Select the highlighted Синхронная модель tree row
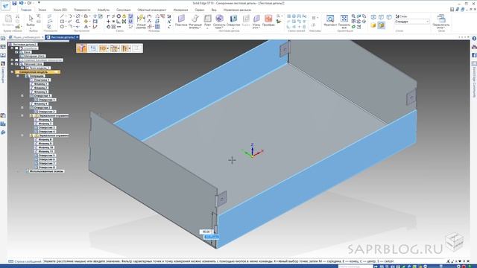The width and height of the screenshot is (477, 268). (x=38, y=72)
